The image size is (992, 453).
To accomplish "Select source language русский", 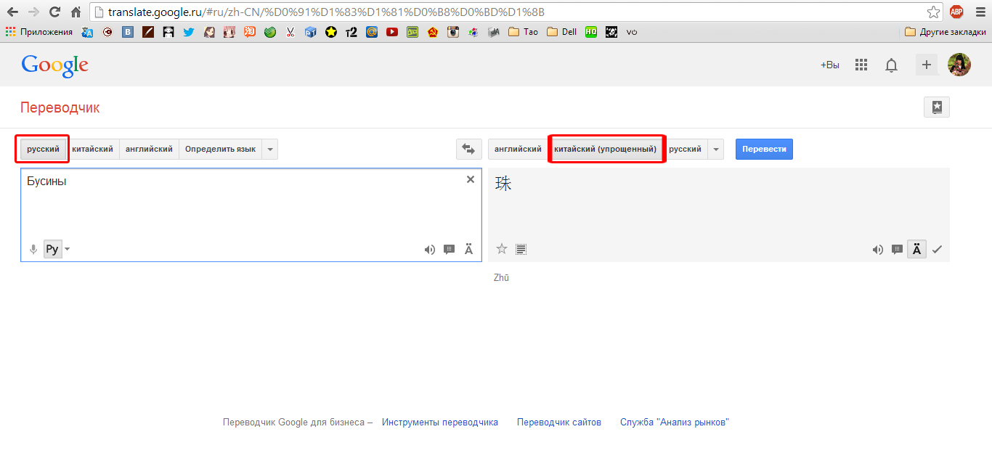I will 44,149.
